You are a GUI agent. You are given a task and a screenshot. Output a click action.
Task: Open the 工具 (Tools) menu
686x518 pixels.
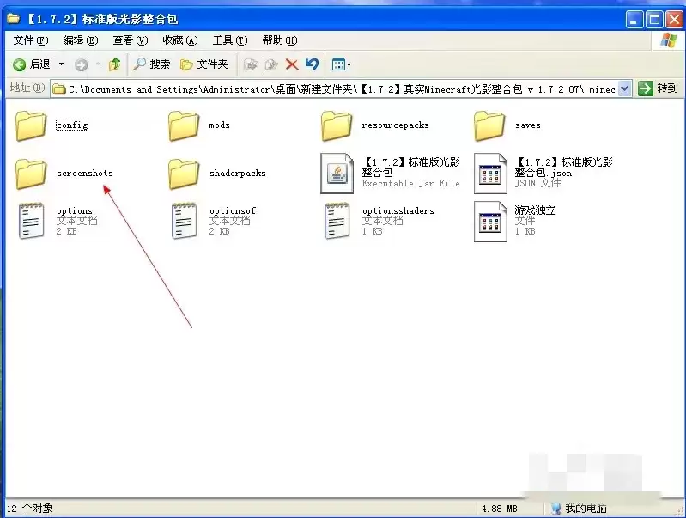(229, 40)
